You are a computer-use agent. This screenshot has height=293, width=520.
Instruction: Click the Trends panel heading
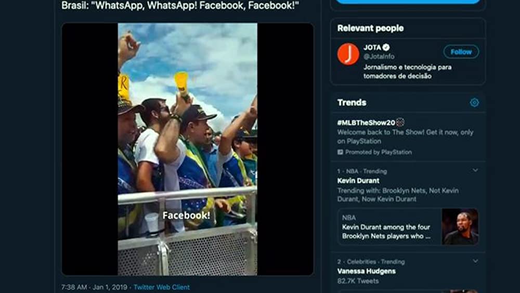click(x=352, y=103)
